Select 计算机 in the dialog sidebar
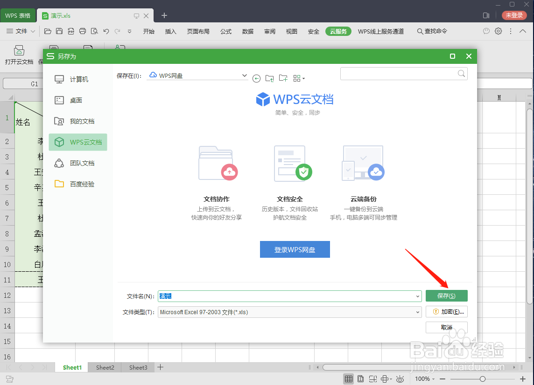534x385 pixels. coord(78,79)
